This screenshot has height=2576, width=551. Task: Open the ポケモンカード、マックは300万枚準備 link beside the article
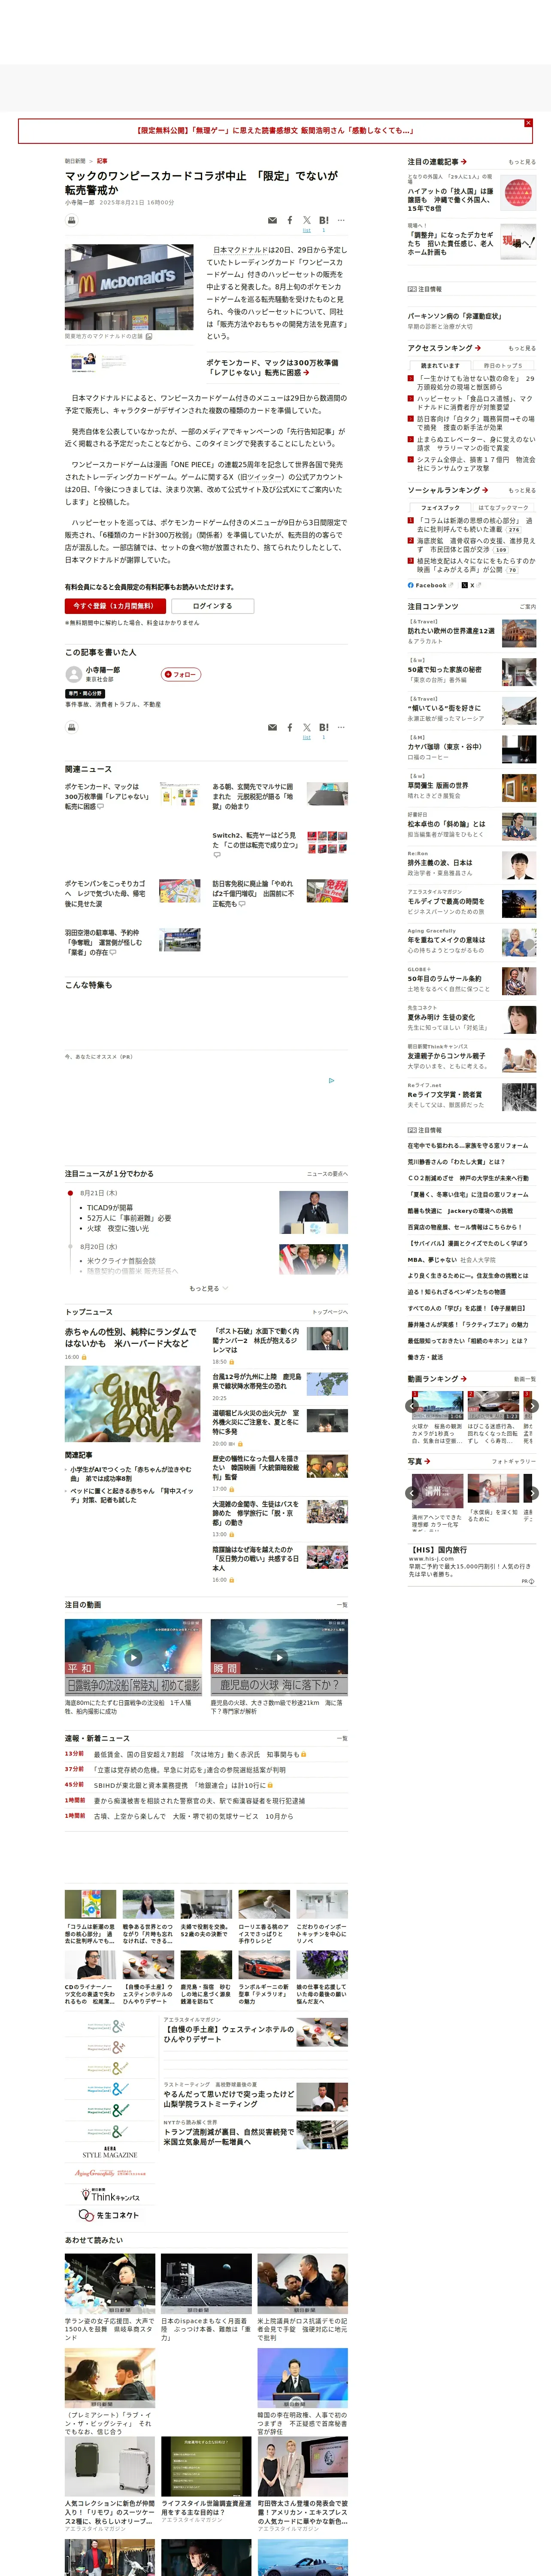[x=272, y=367]
